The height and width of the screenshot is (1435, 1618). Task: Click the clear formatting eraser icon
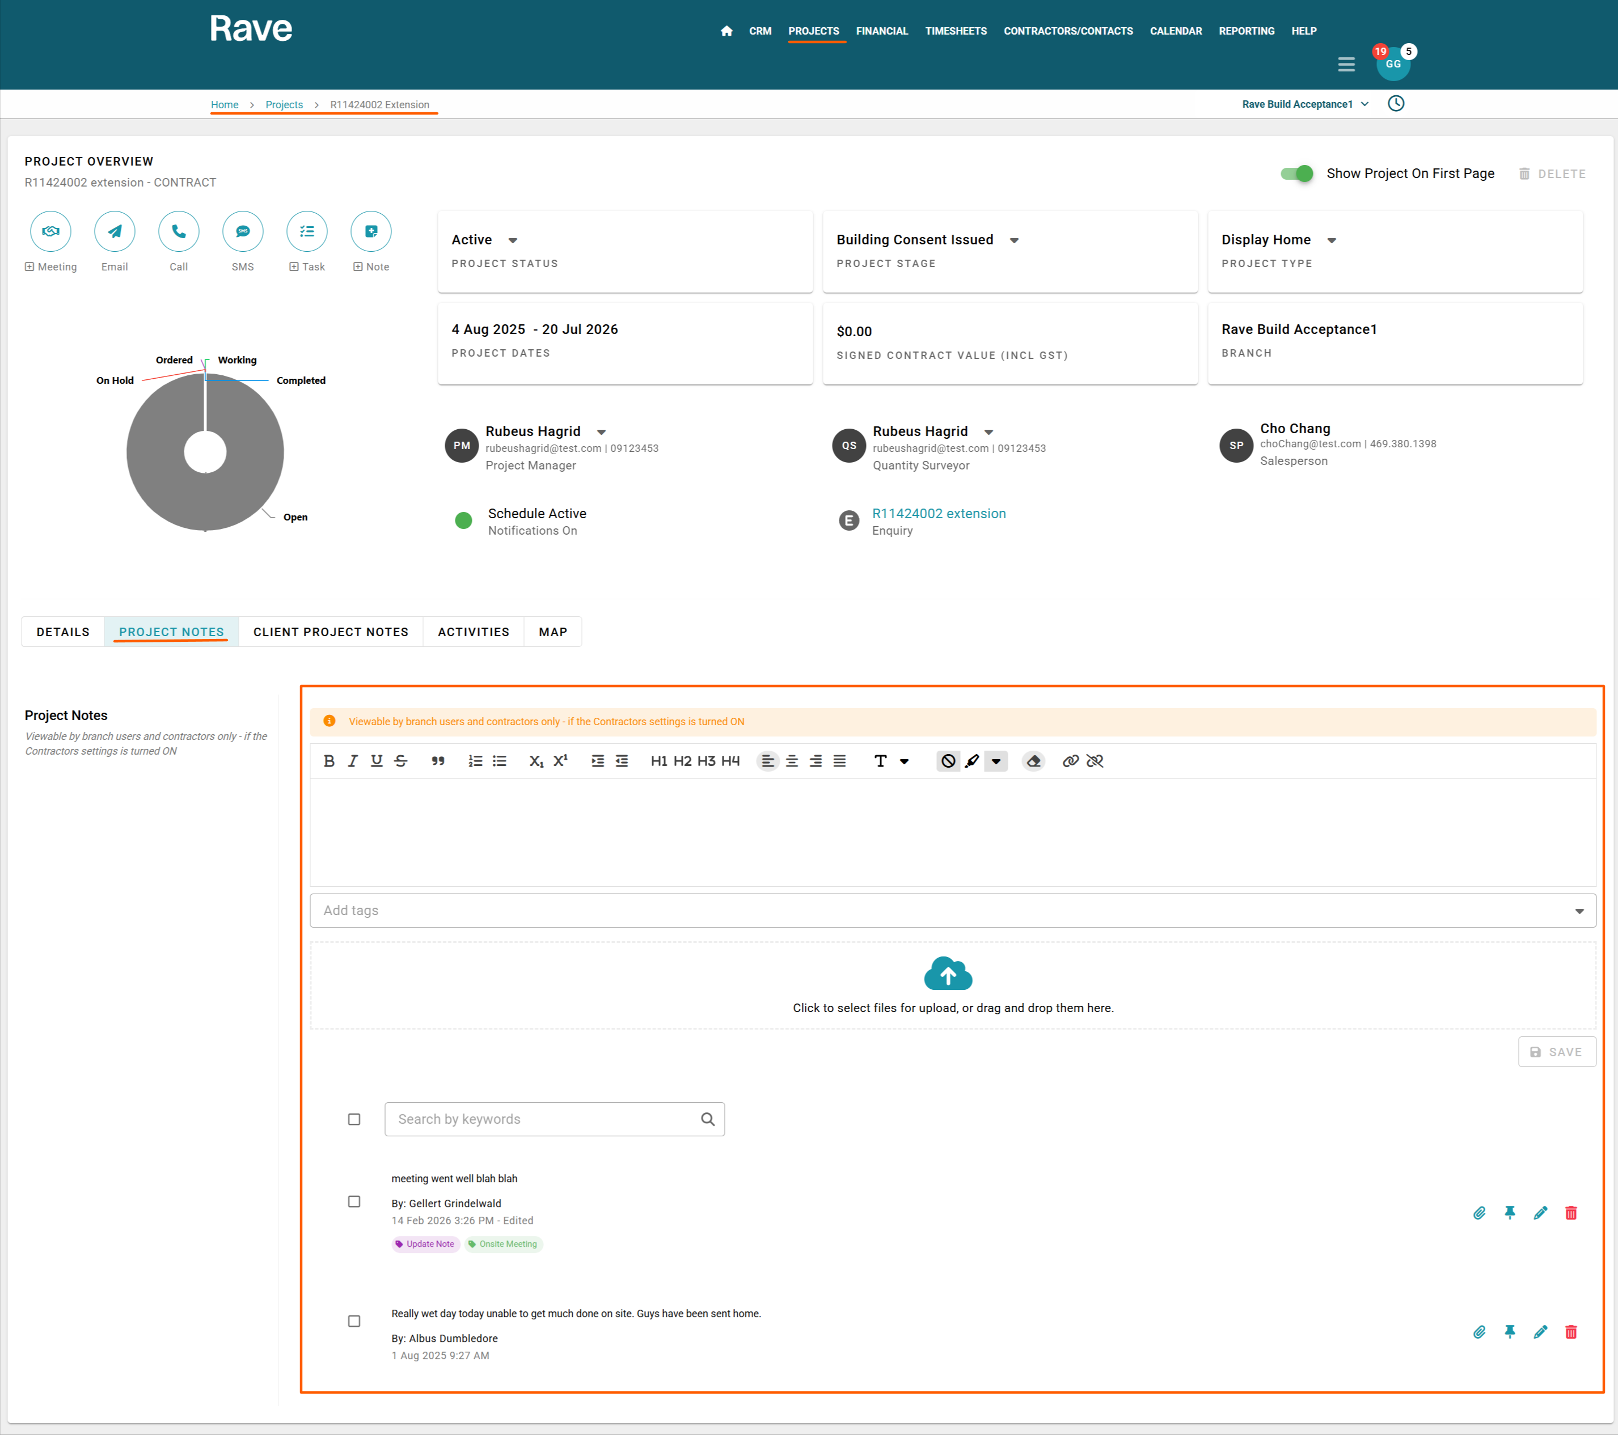tap(1033, 761)
